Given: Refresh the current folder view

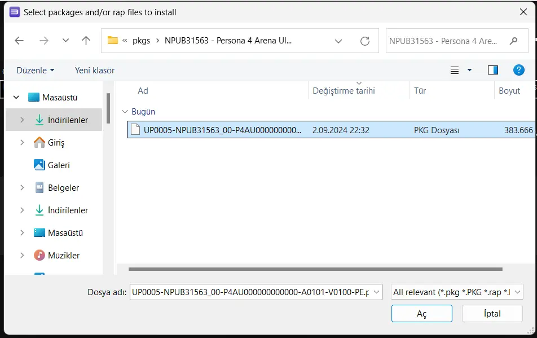Looking at the screenshot, I should (365, 41).
